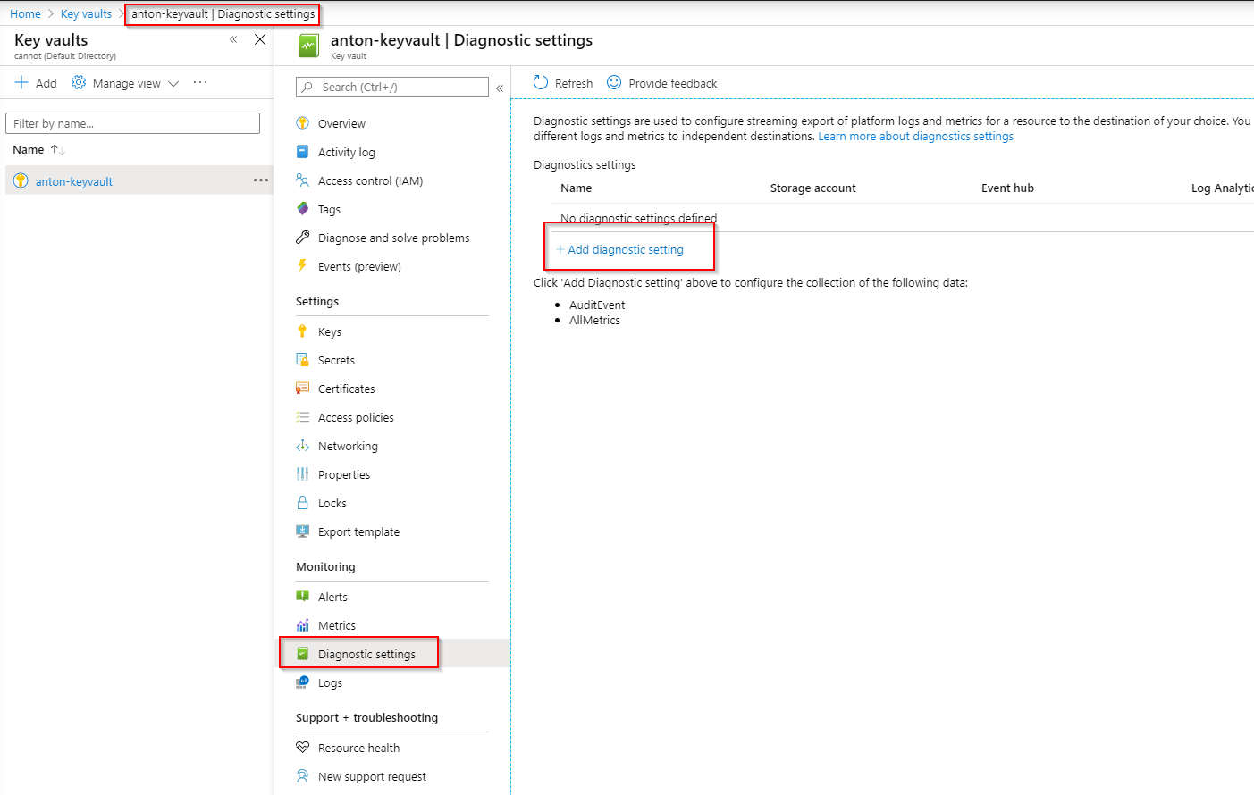Image resolution: width=1254 pixels, height=795 pixels.
Task: Click the Storage account column header
Action: pos(812,188)
